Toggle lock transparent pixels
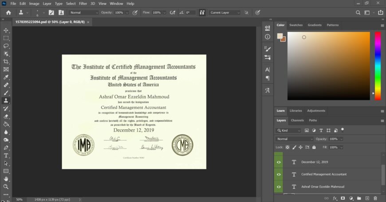Image resolution: width=386 pixels, height=202 pixels. click(x=288, y=148)
